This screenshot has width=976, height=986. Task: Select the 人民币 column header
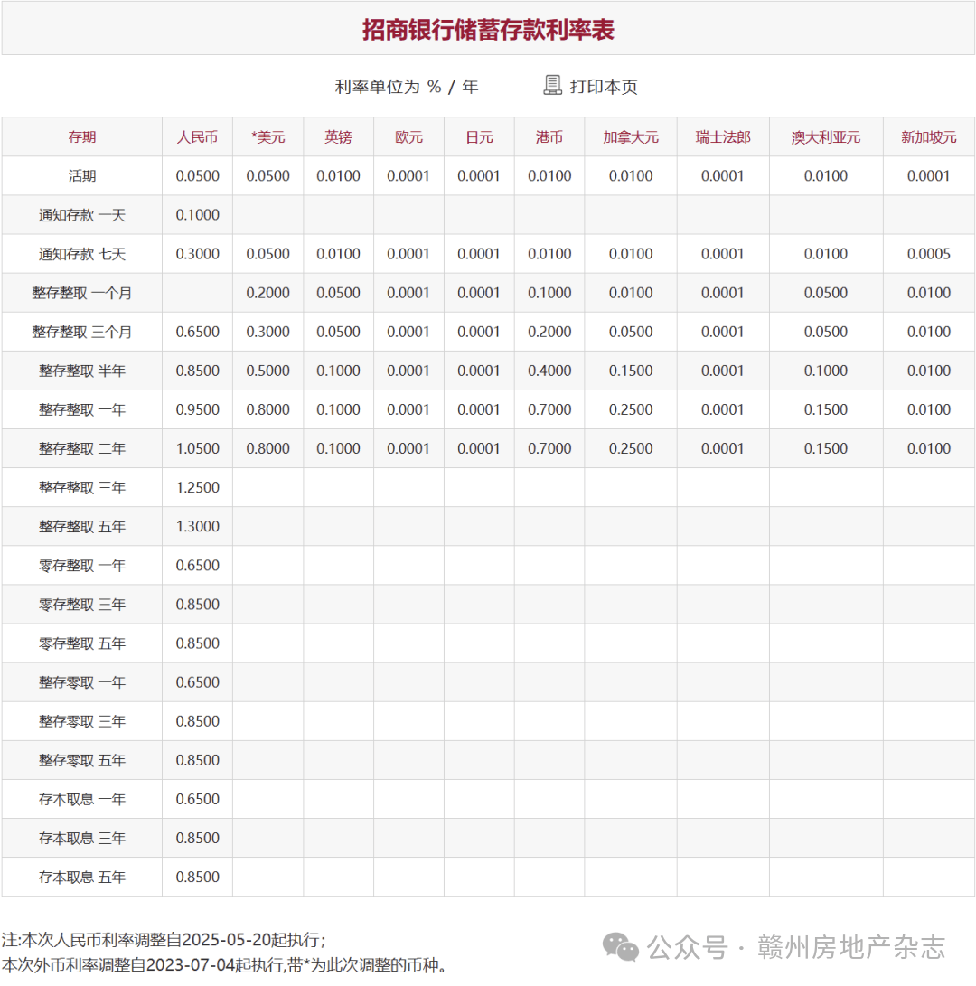(198, 137)
